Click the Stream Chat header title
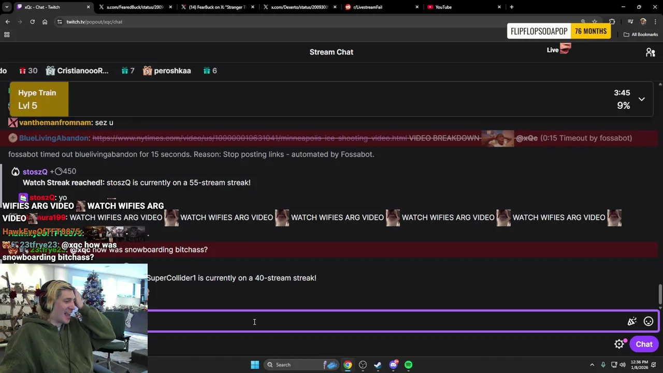This screenshot has height=373, width=663. coord(331,52)
